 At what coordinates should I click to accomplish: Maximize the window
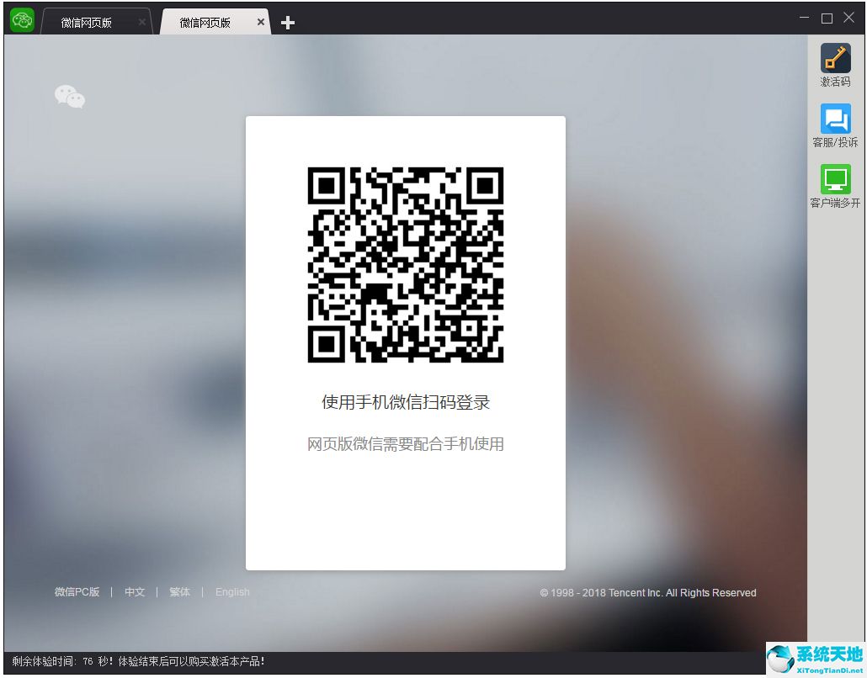(x=827, y=19)
